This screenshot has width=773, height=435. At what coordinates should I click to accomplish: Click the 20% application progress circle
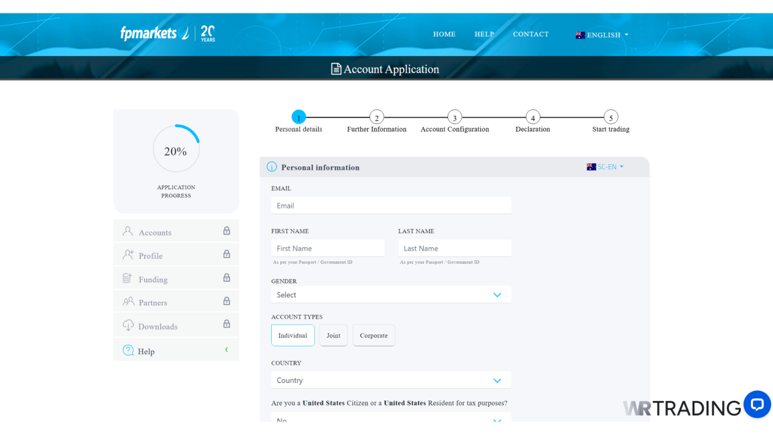(x=176, y=148)
